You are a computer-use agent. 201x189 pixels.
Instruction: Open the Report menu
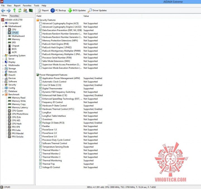coord(17,6)
